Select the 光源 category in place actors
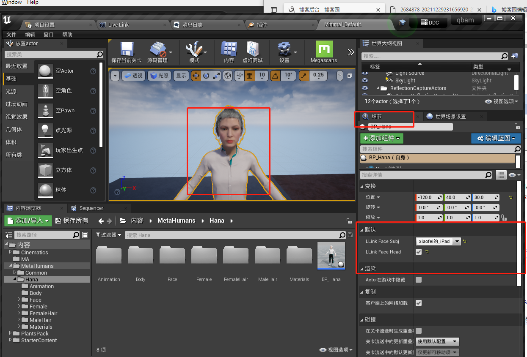 click(x=19, y=91)
